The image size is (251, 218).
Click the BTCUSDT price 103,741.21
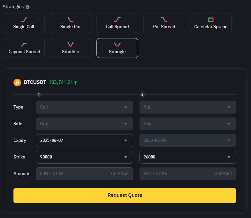[61, 82]
